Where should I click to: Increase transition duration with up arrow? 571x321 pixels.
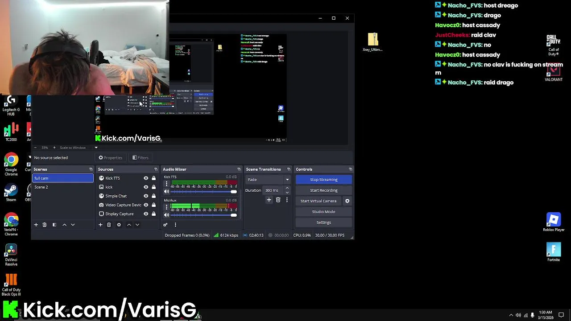click(287, 188)
